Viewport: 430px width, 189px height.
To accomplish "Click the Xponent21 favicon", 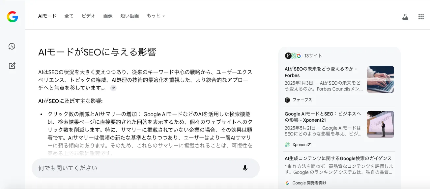I will click(287, 145).
